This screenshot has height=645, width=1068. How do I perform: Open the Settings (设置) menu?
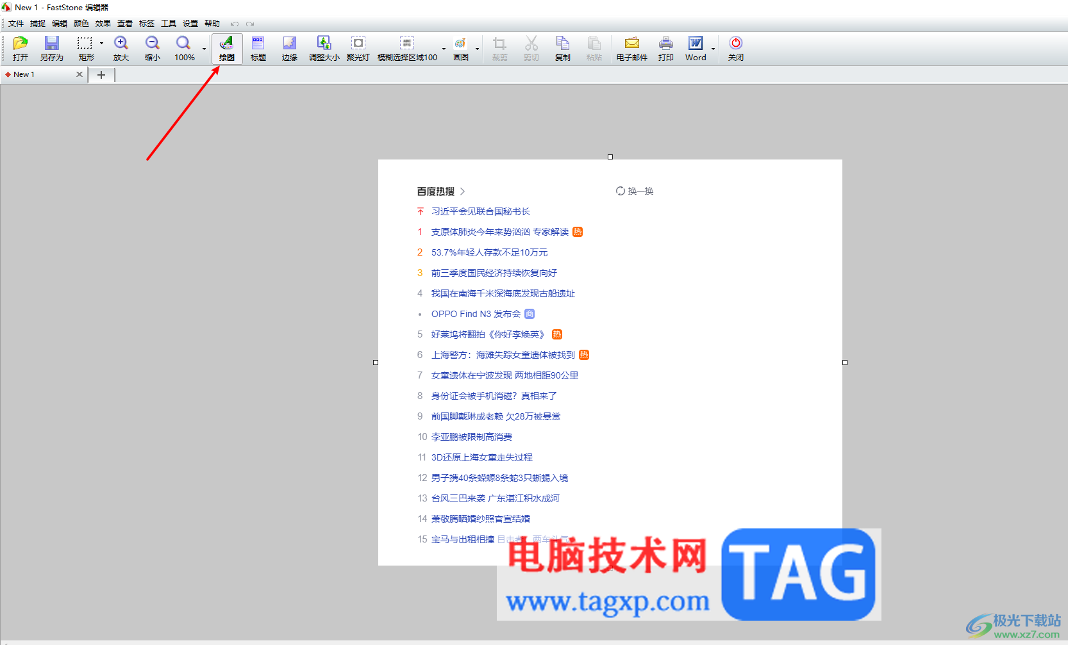click(190, 24)
